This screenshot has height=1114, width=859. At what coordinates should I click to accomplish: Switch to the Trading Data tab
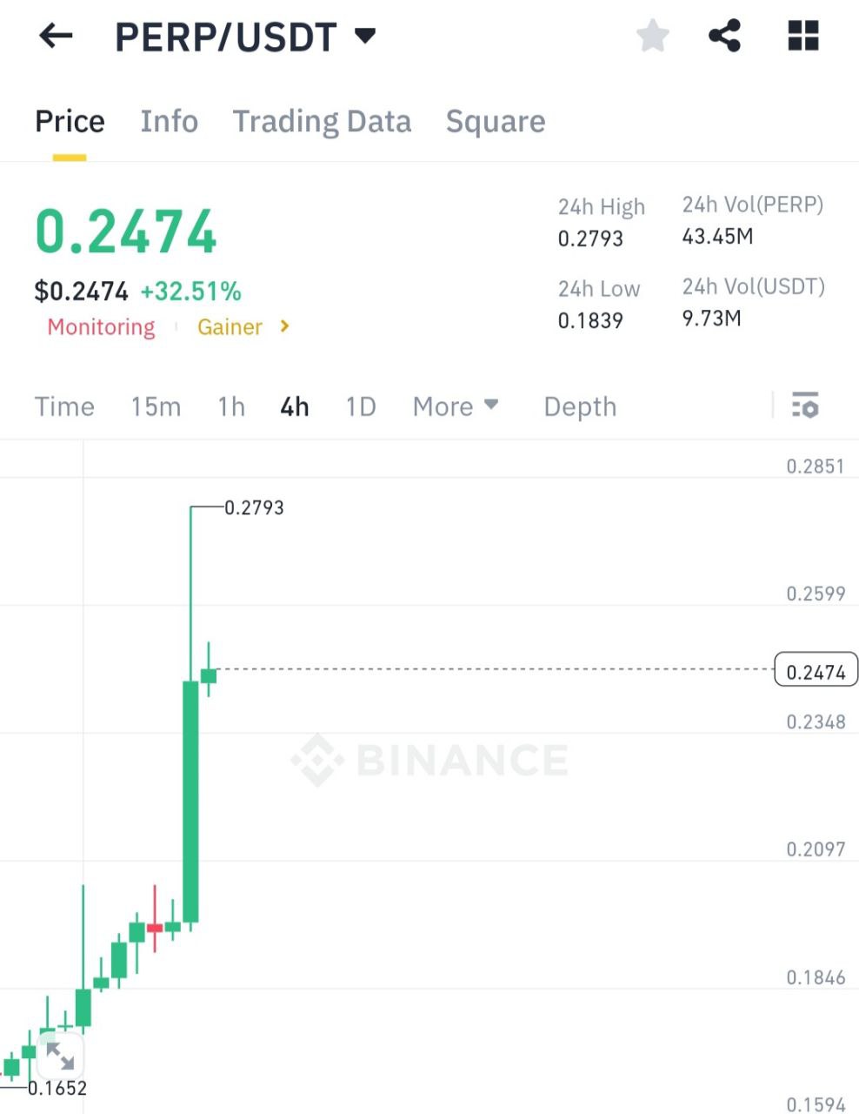pyautogui.click(x=322, y=121)
